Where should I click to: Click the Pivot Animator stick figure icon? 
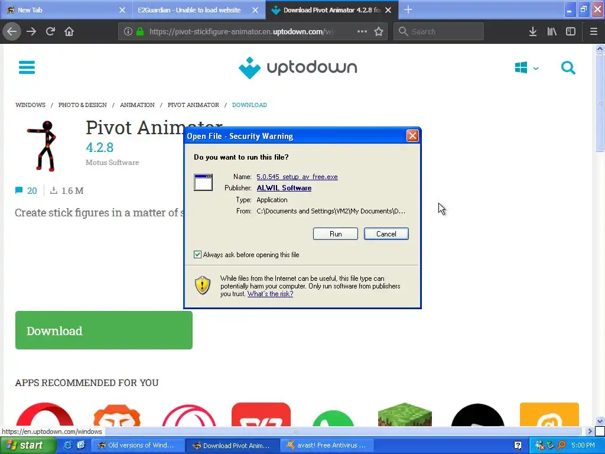coord(43,145)
